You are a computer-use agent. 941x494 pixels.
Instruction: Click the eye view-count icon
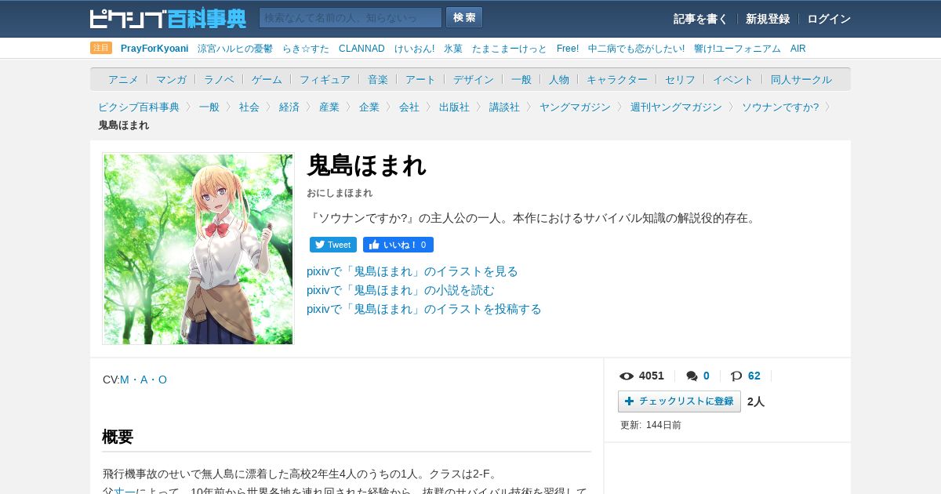click(627, 376)
